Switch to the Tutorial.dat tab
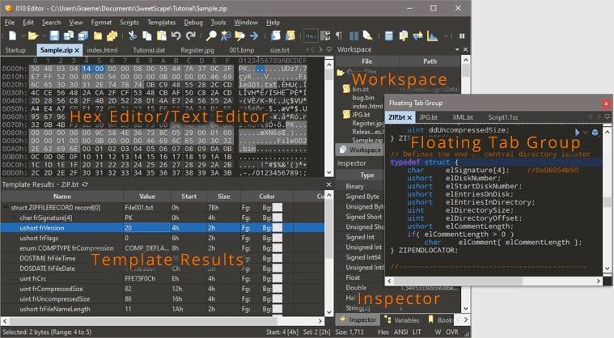Screen dimensions: 614x338 149,50
